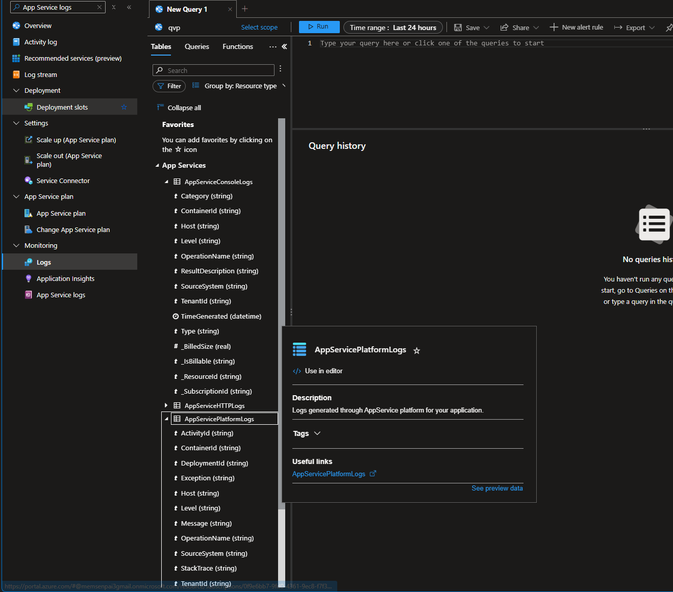
Task: Collapse the App Service plan section
Action: click(16, 197)
